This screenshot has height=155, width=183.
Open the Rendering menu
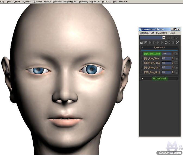[x=83, y=2]
